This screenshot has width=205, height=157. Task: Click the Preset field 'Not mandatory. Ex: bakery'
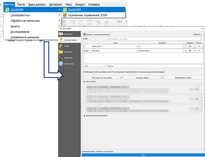pyautogui.click(x=154, y=39)
